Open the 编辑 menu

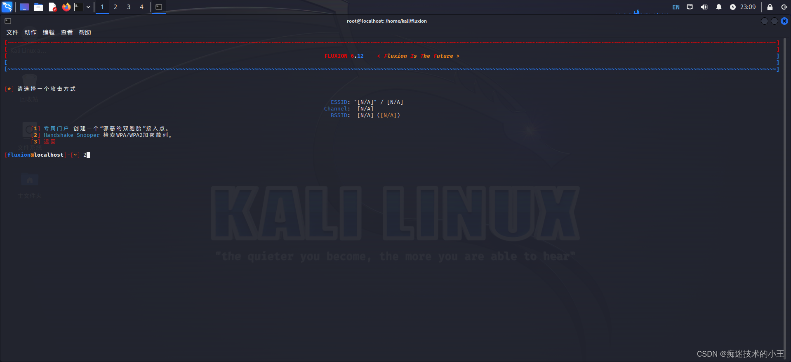tap(49, 33)
